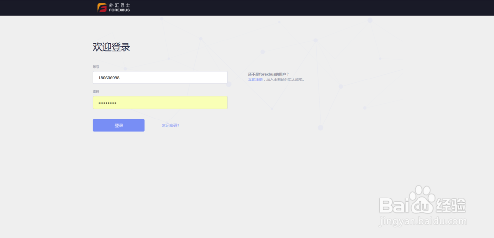494x238 pixels.
Task: Focus the password input field
Action: coord(160,103)
